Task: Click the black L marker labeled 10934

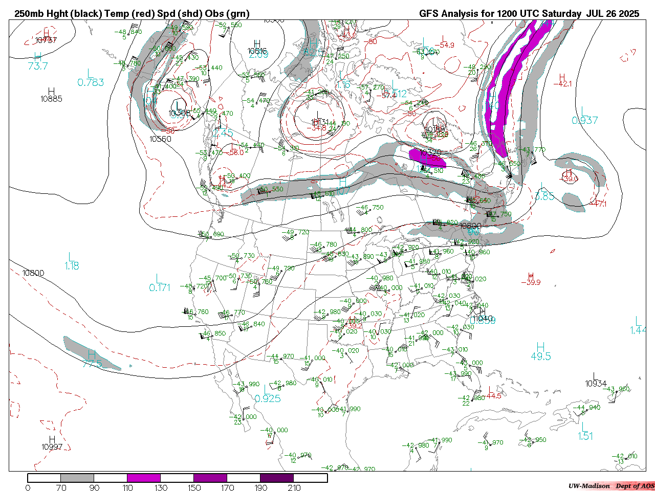Action: (x=595, y=376)
